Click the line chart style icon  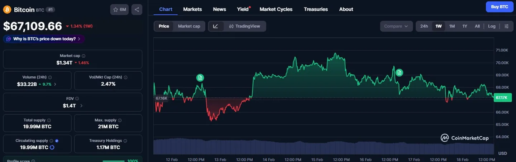[216, 26]
